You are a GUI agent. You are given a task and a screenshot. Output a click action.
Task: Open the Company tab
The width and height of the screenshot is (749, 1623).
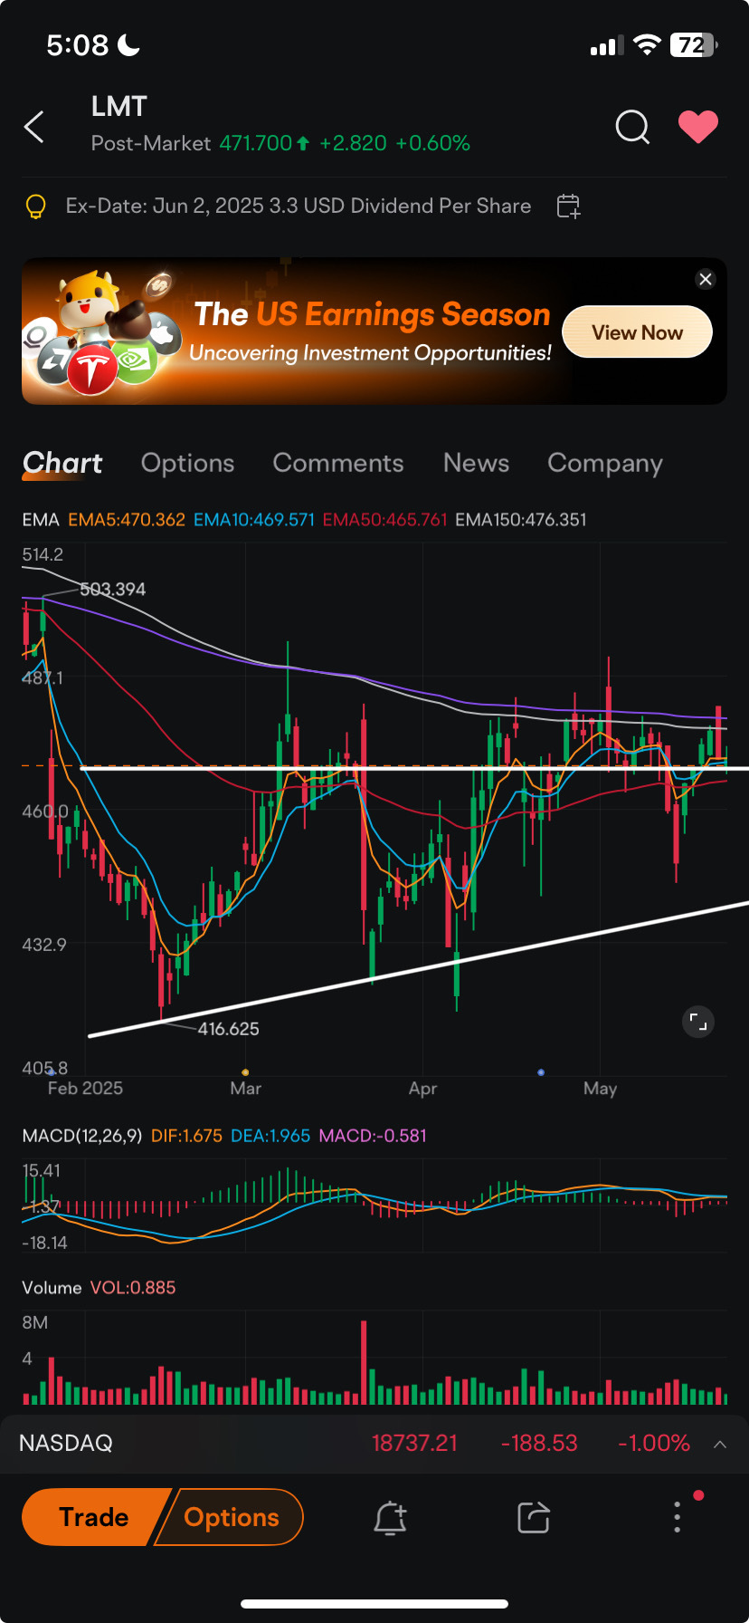(x=605, y=463)
